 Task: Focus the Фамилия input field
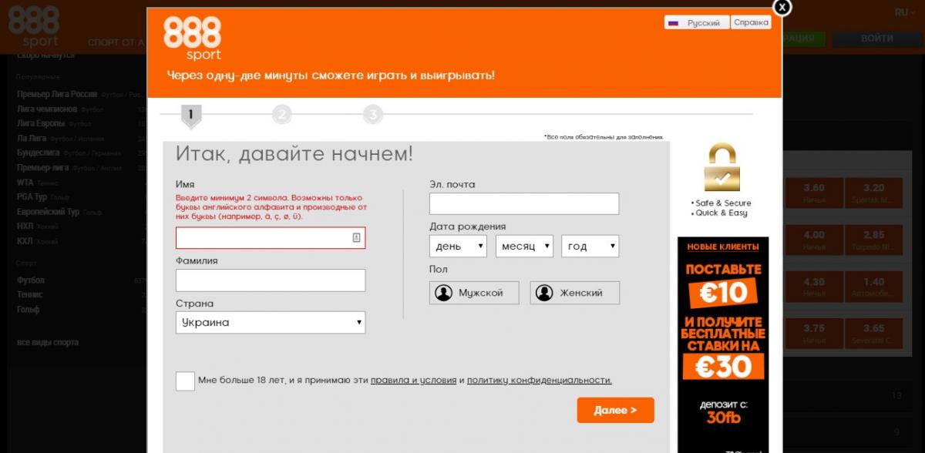[x=271, y=280]
